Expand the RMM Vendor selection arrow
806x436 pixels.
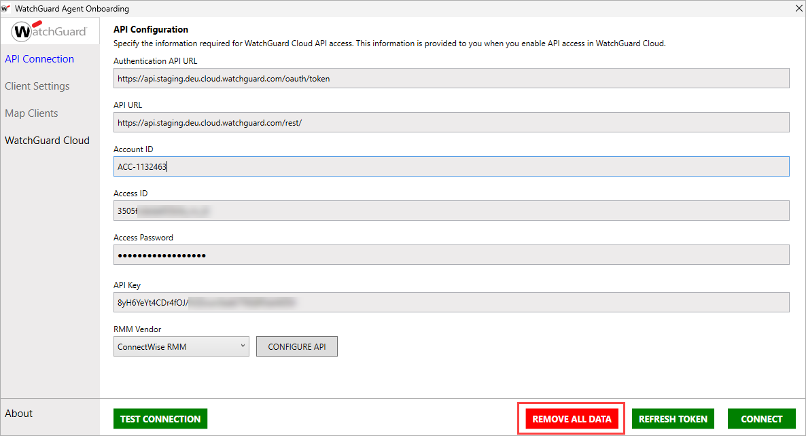(x=241, y=346)
